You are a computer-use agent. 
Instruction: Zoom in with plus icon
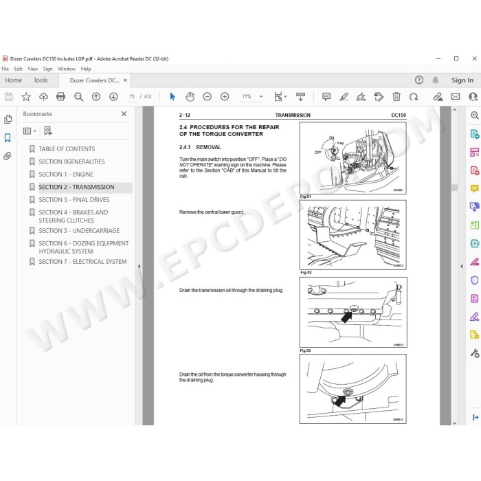click(x=225, y=97)
